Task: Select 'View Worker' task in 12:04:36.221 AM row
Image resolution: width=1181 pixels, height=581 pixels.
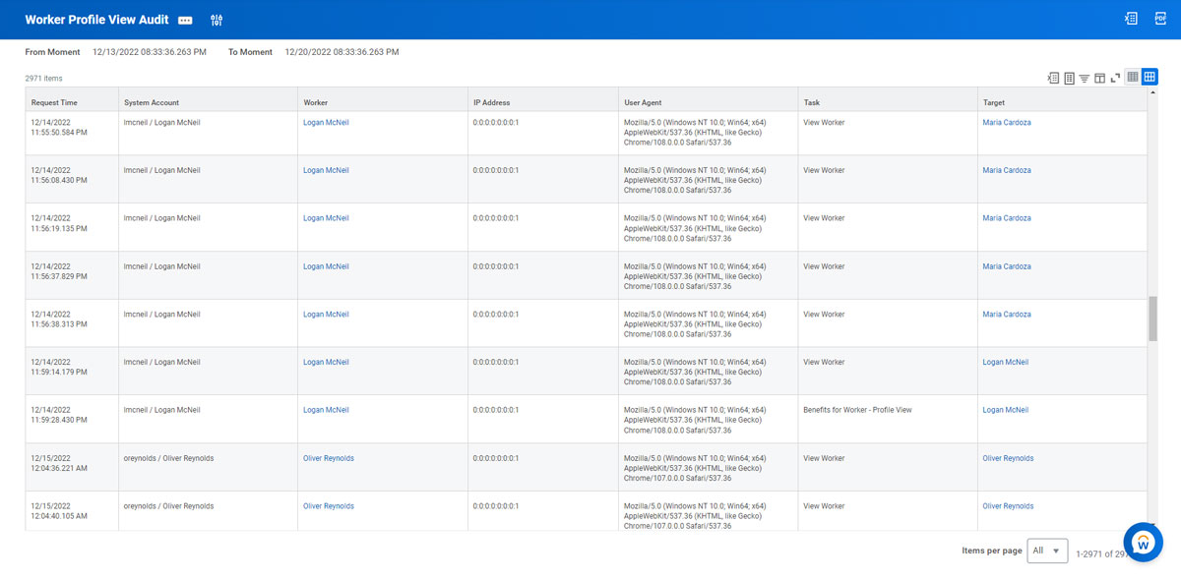Action: pos(824,458)
